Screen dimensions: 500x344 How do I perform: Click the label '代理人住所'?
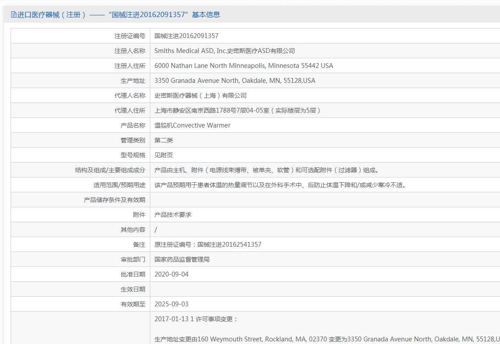pyautogui.click(x=130, y=110)
